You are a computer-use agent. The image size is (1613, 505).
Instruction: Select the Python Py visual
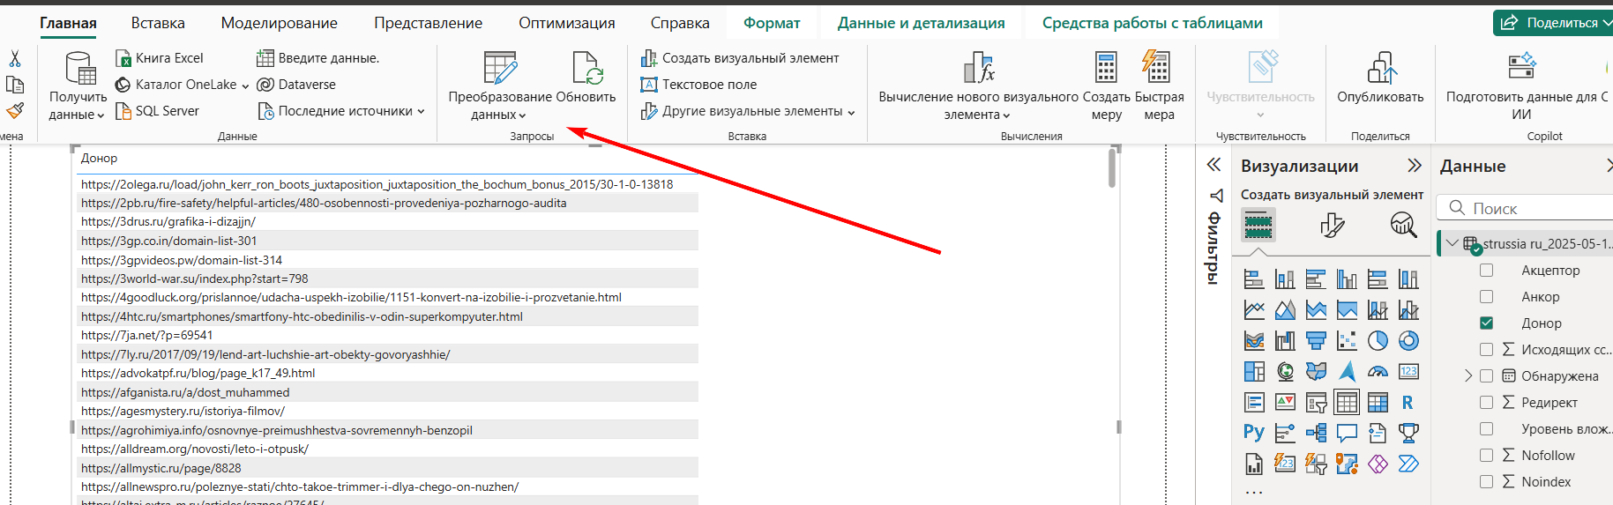pyautogui.click(x=1254, y=433)
